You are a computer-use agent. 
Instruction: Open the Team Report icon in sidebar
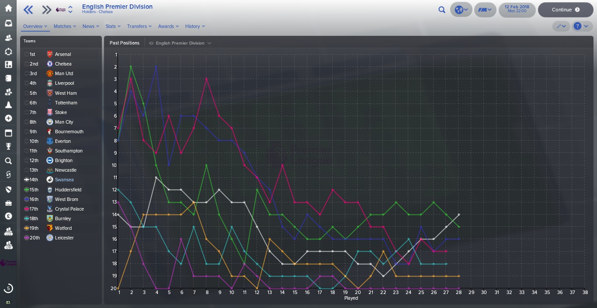8,78
